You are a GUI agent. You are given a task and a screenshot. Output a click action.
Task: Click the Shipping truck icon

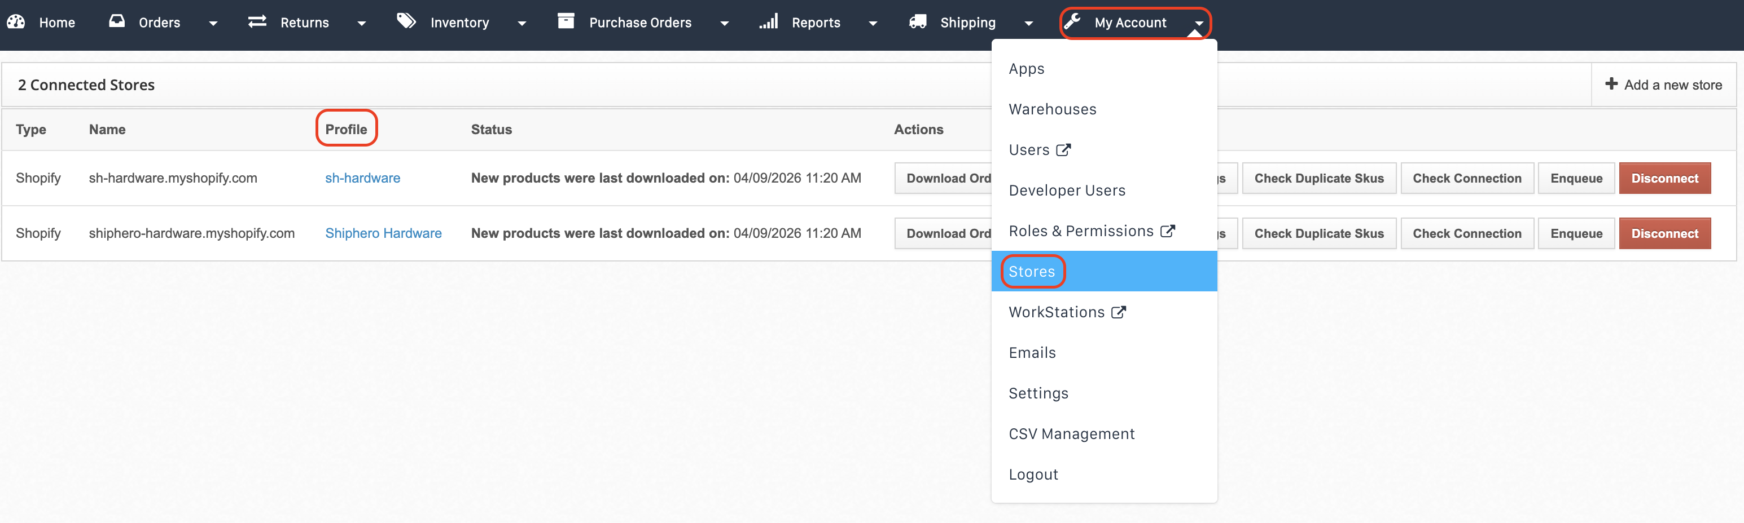[x=918, y=21]
